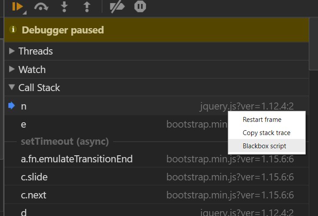Click the current frame blue arrow indicator
The width and height of the screenshot is (318, 216).
point(11,106)
